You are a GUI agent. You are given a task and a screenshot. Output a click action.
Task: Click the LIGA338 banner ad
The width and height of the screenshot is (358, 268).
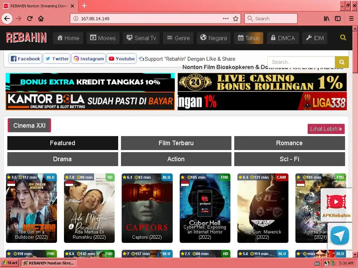pos(262,101)
